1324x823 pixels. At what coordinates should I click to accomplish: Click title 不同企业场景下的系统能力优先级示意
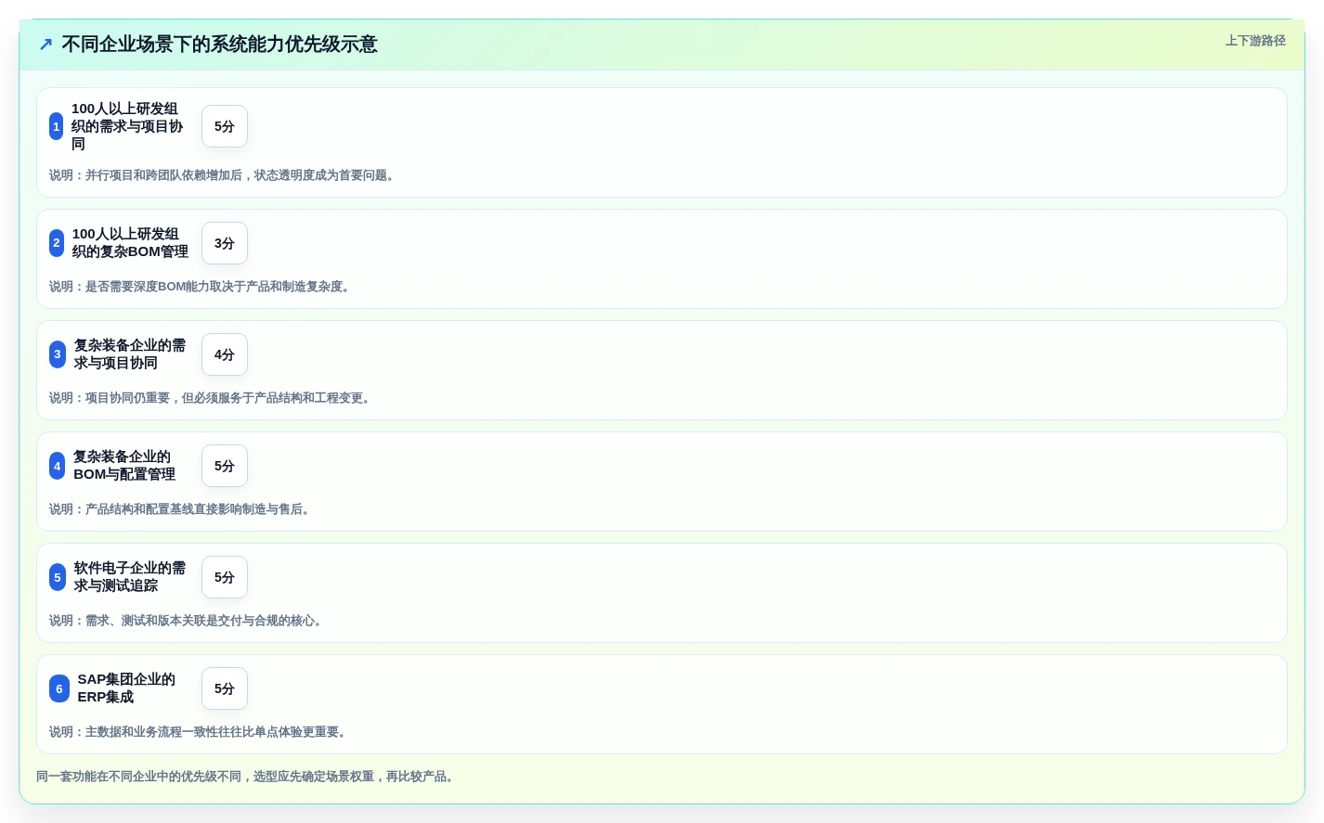219,45
